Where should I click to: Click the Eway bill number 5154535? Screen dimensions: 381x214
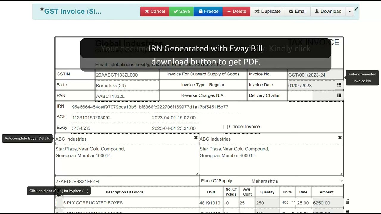tap(81, 128)
